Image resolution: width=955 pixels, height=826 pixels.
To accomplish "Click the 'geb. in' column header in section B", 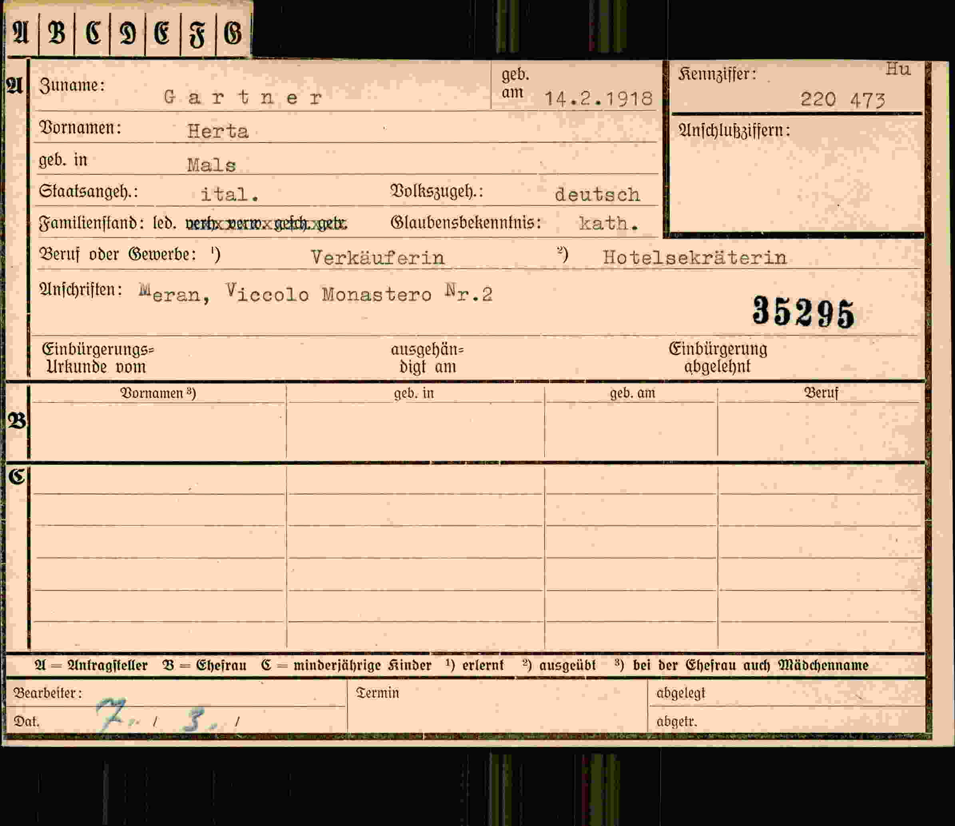I will [x=414, y=393].
